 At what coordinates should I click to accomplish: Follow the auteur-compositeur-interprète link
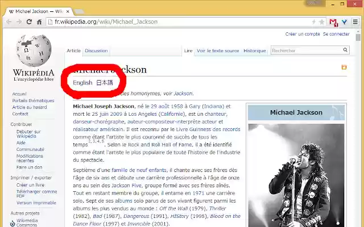(x=164, y=121)
